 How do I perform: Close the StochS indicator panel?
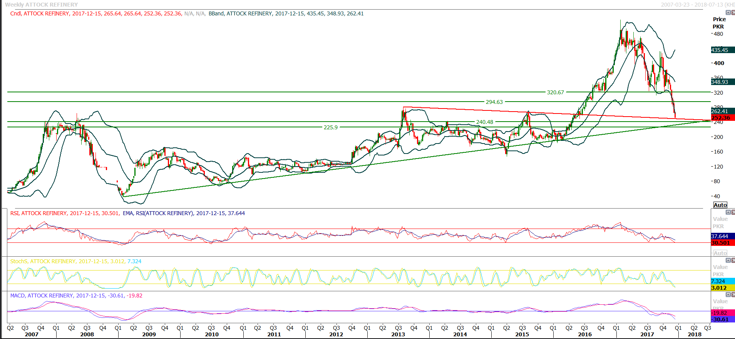(733, 261)
